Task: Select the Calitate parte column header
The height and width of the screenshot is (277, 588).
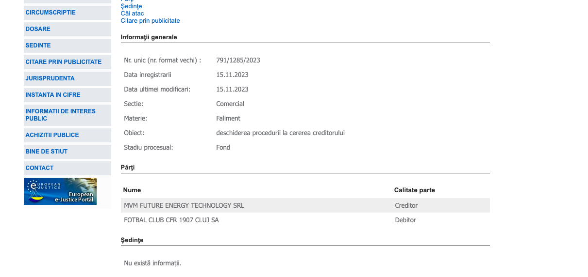Action: [414, 190]
